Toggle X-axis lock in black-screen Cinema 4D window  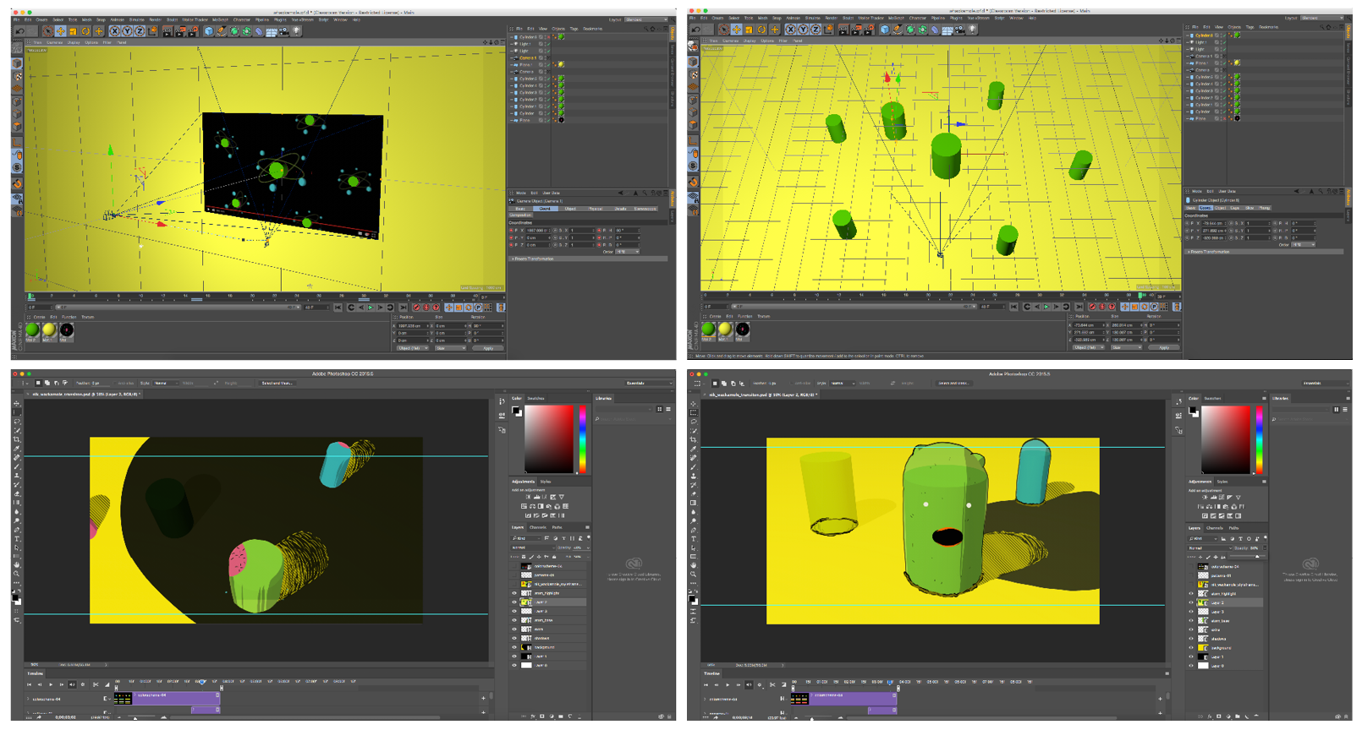tap(114, 31)
